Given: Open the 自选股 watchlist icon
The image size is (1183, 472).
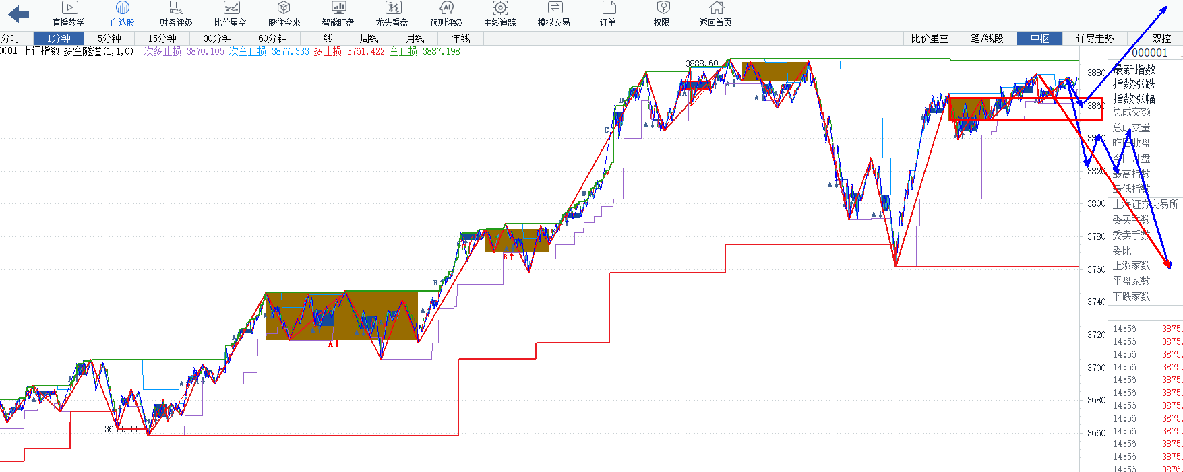Looking at the screenshot, I should coord(123,14).
